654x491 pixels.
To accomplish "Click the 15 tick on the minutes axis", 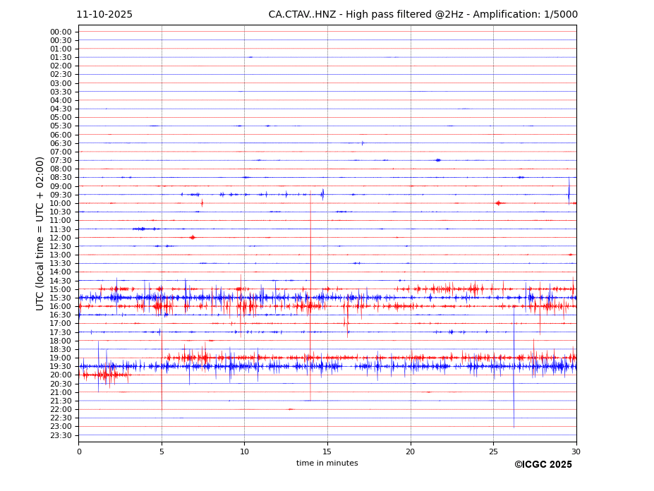I will [327, 451].
